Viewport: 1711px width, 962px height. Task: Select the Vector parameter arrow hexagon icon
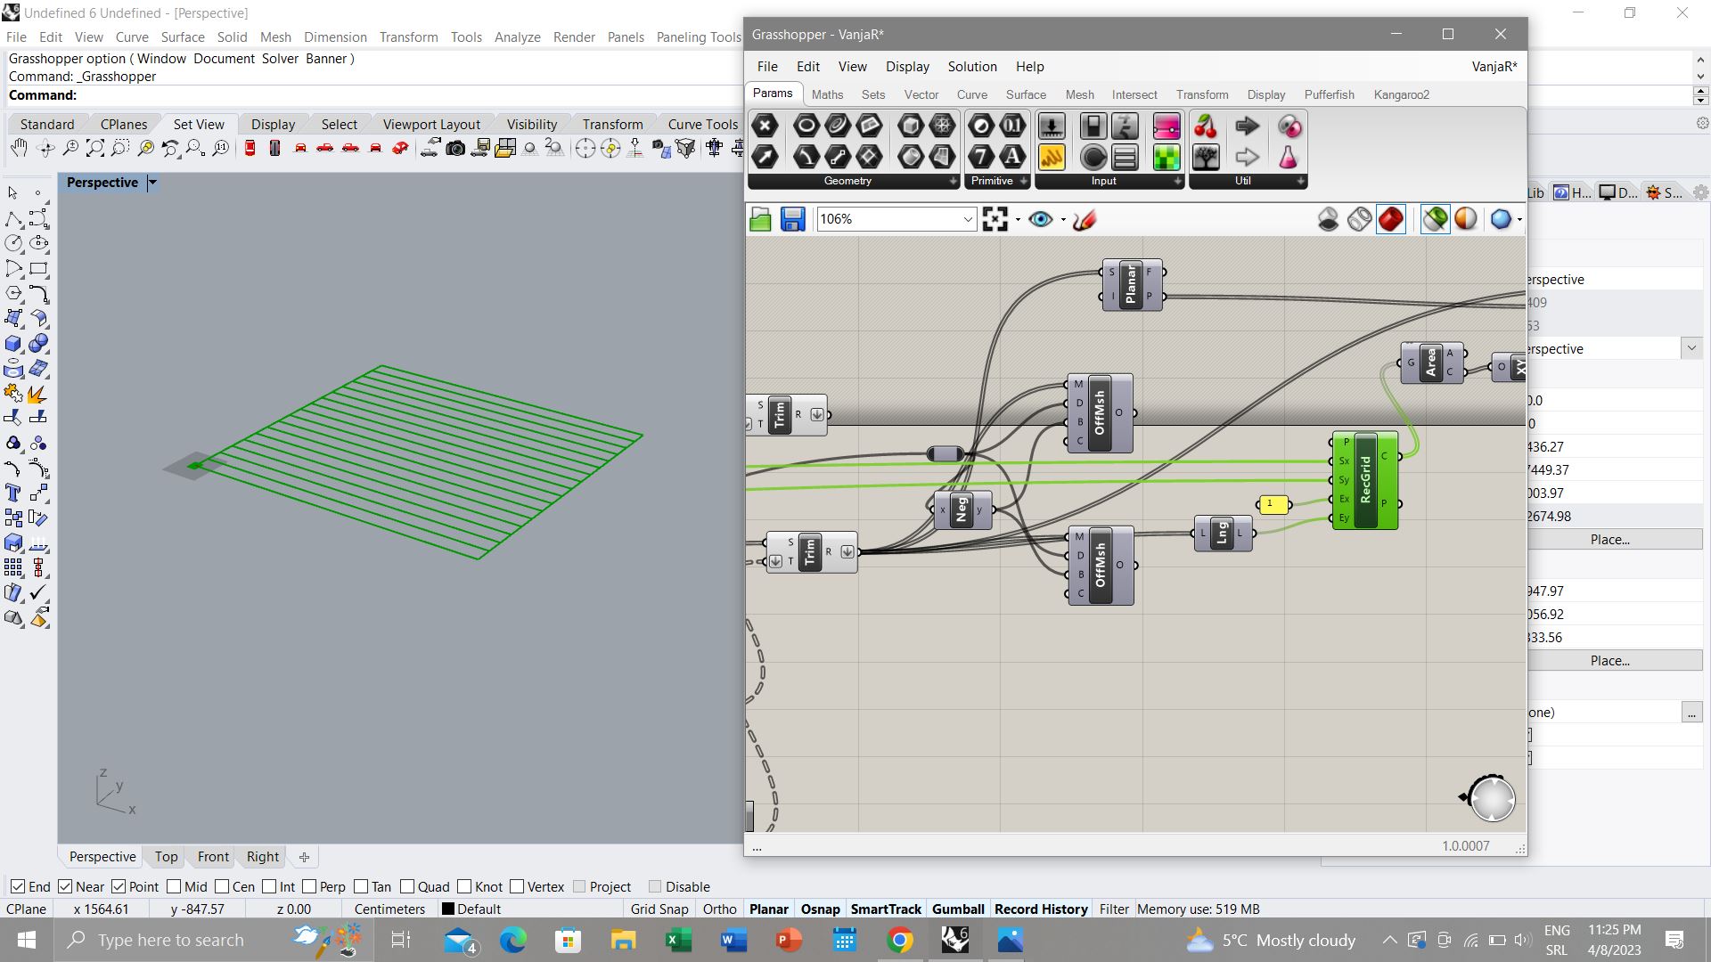click(x=765, y=158)
